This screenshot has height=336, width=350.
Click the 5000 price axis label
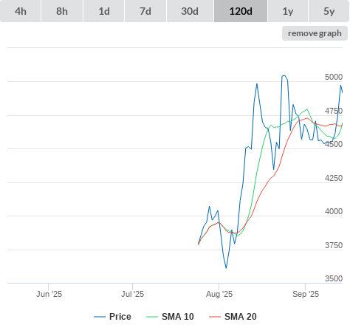pyautogui.click(x=334, y=77)
